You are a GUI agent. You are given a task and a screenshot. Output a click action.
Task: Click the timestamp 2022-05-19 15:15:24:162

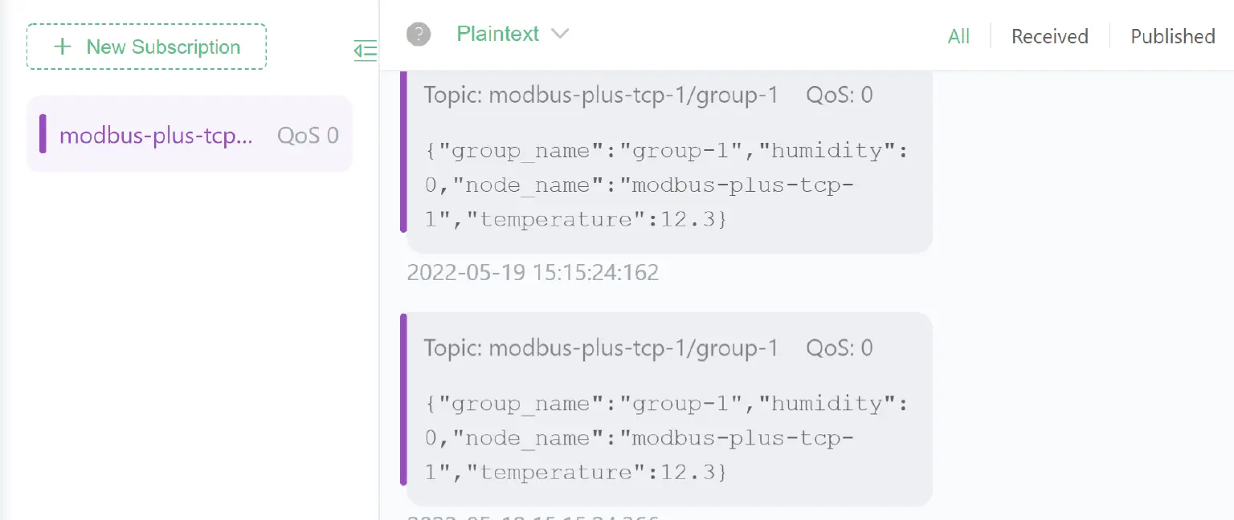[533, 273]
